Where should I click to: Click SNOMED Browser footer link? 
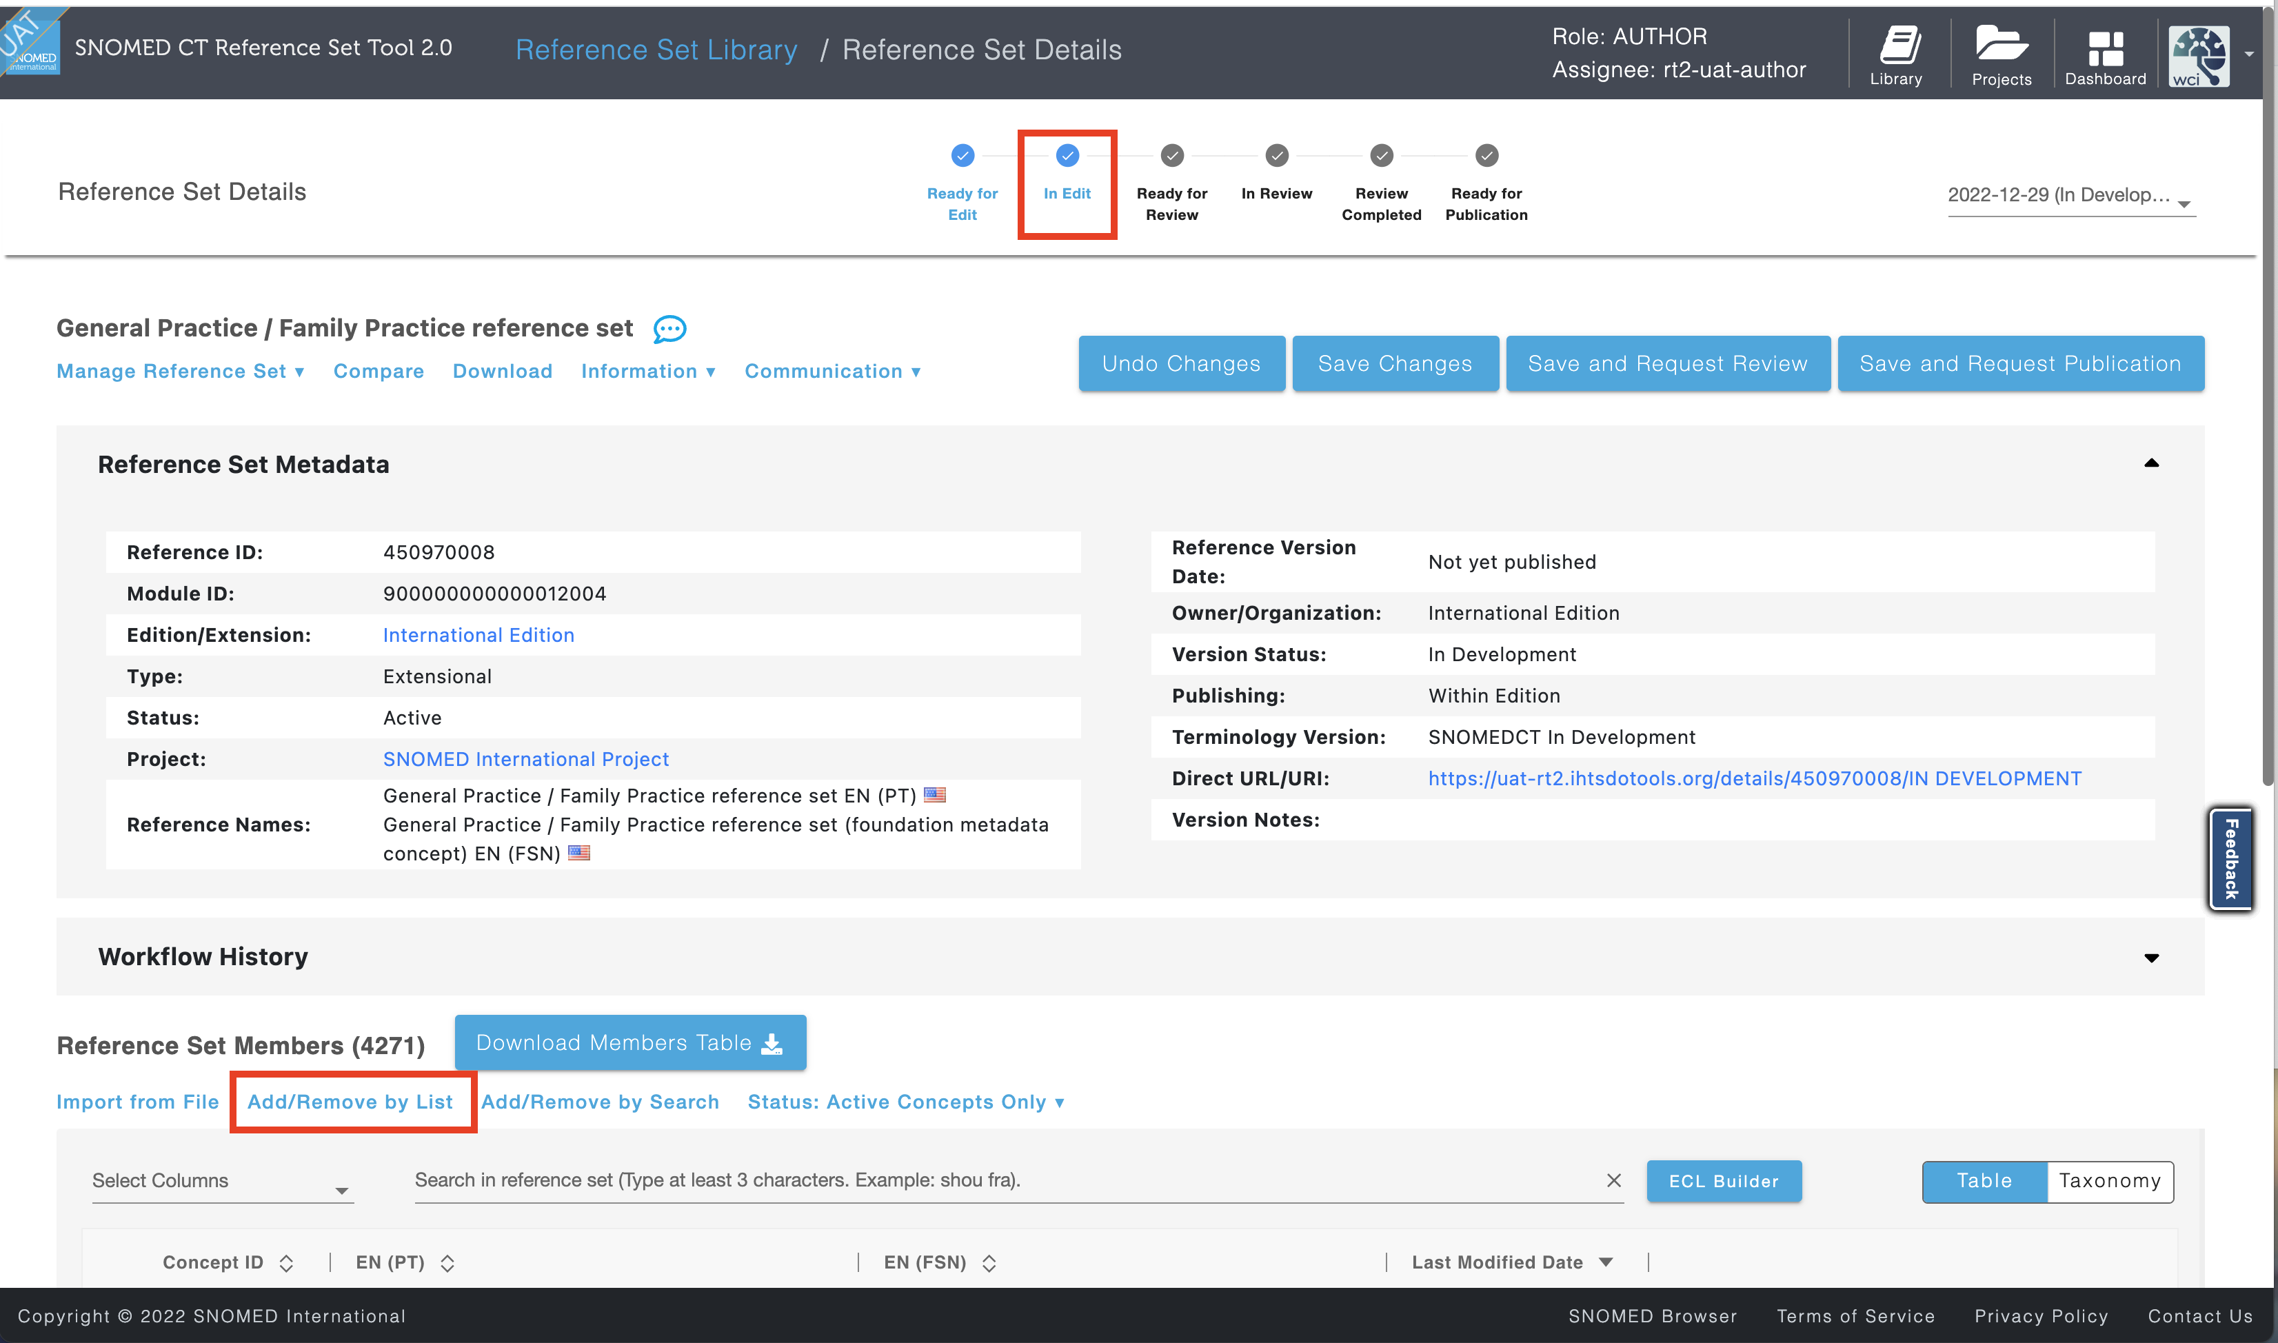1652,1316
